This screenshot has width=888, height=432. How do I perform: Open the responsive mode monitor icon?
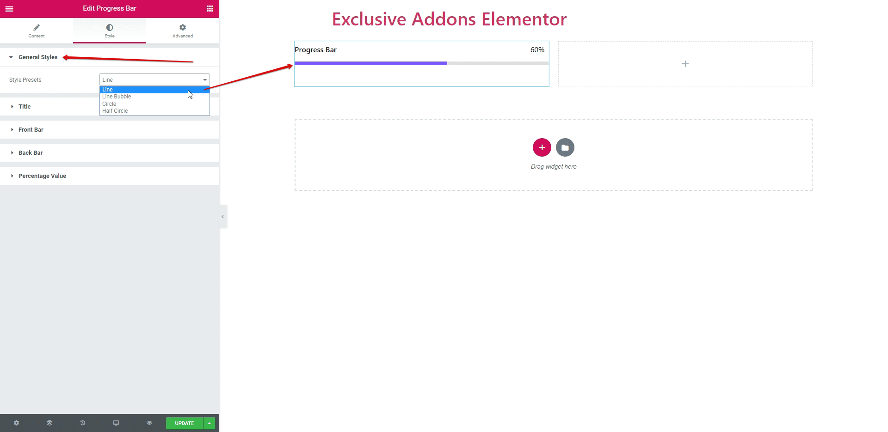point(116,423)
